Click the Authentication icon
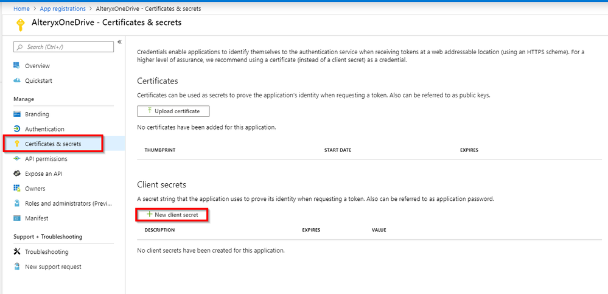 tap(16, 129)
